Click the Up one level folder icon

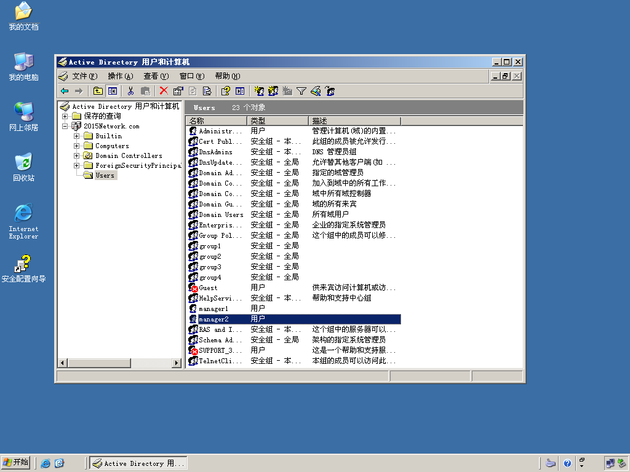point(98,91)
